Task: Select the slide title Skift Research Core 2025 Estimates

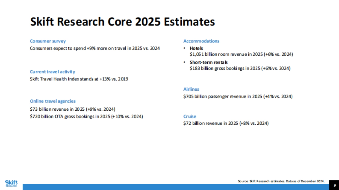Action: coord(122,22)
